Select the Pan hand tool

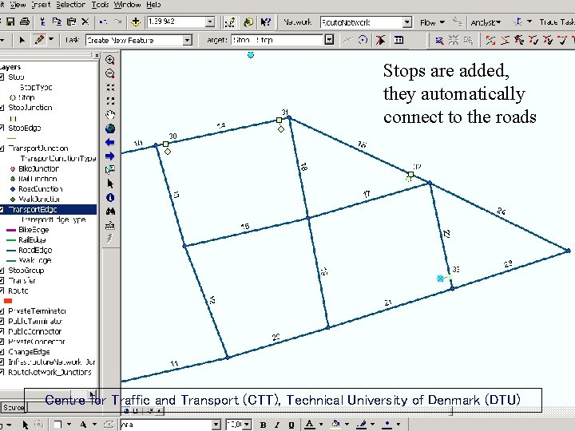110,115
